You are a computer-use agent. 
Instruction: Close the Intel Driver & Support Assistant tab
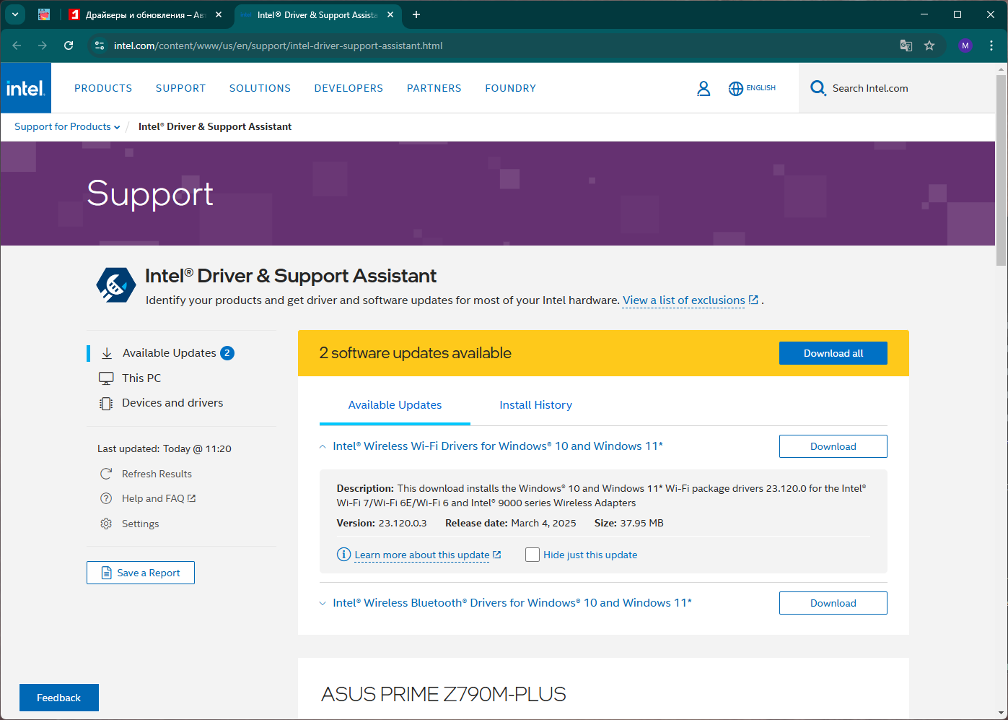pos(390,14)
